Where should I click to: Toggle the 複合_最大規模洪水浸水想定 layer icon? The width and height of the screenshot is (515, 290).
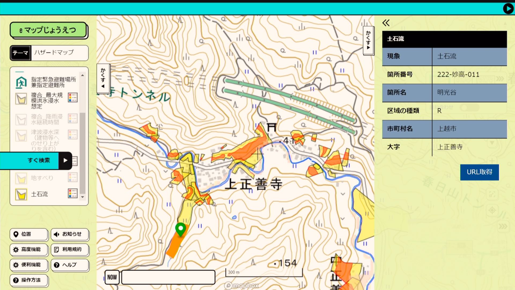click(x=21, y=99)
